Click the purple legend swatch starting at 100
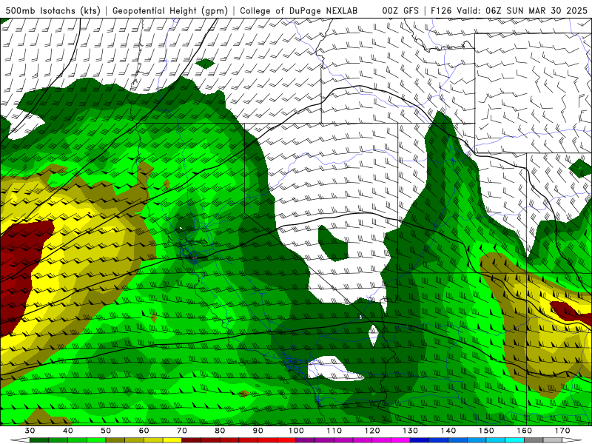Screen dimensions: 592x444 point(306,440)
